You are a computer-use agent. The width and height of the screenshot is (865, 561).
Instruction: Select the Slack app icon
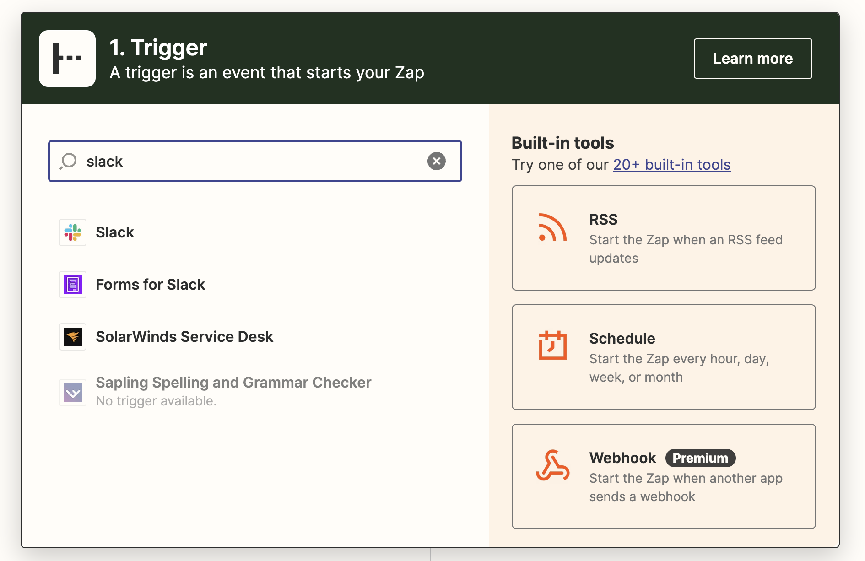coord(73,232)
